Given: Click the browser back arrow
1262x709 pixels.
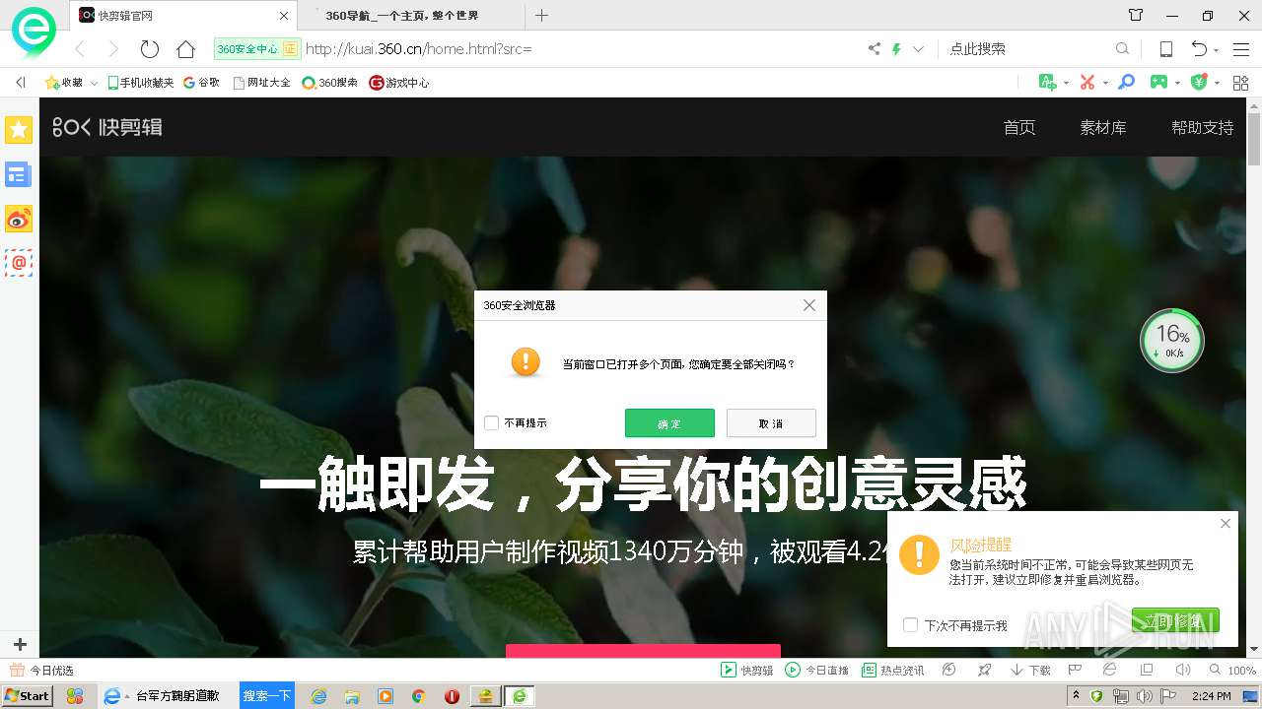Looking at the screenshot, I should point(80,49).
